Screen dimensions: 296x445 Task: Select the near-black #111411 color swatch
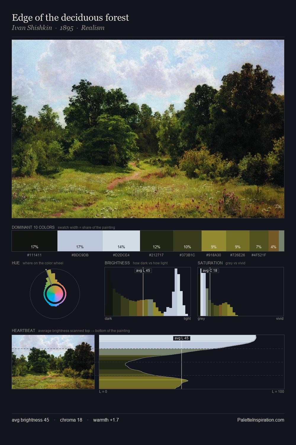35,241
